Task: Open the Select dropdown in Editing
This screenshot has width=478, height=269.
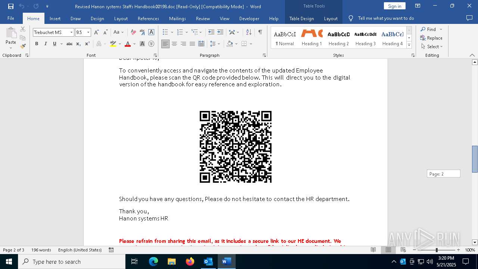Action: (432, 47)
